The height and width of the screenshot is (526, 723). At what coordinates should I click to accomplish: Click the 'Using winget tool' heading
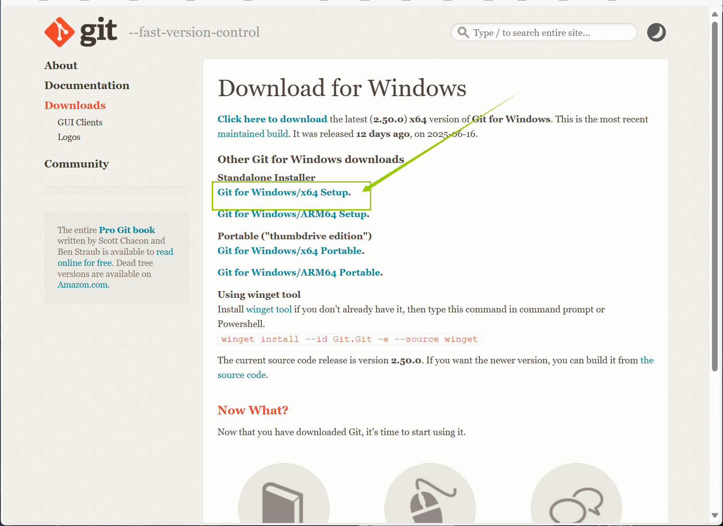coord(259,295)
